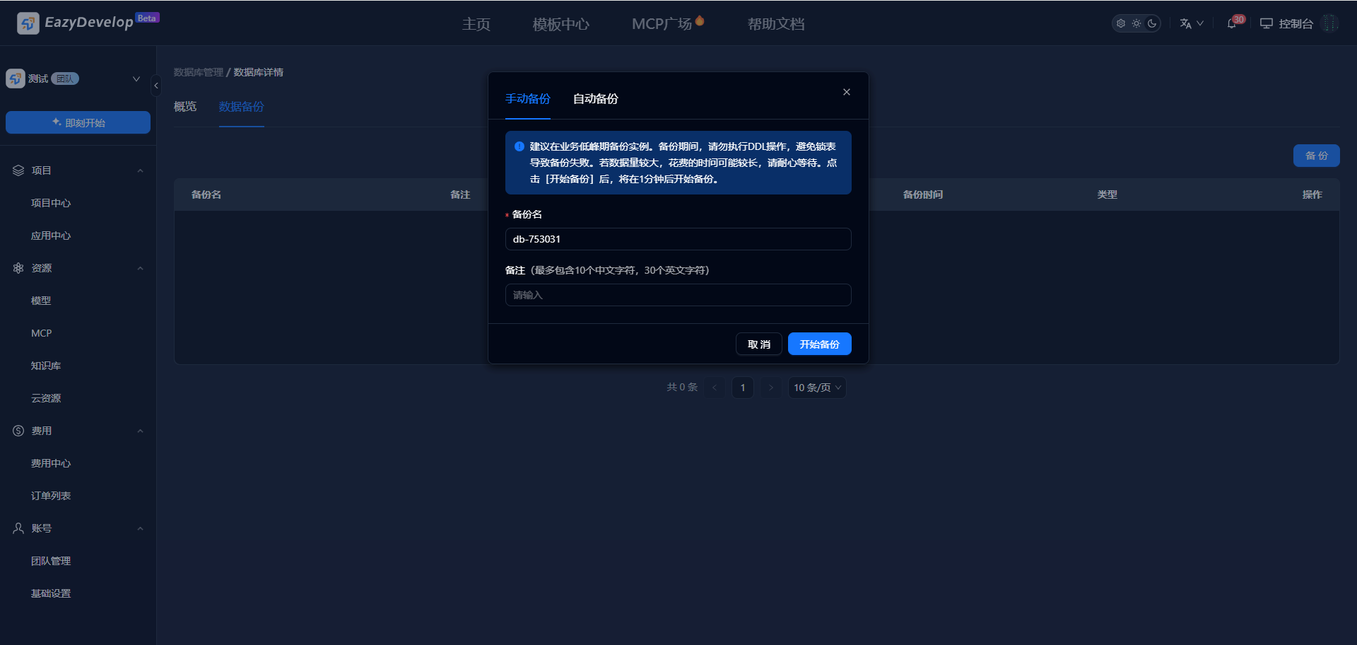The image size is (1357, 645).
Task: Close the backup dialog with X
Action: pyautogui.click(x=846, y=92)
